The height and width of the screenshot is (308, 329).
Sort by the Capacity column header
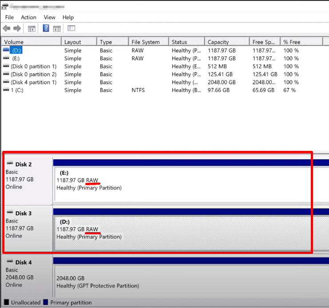tap(227, 42)
